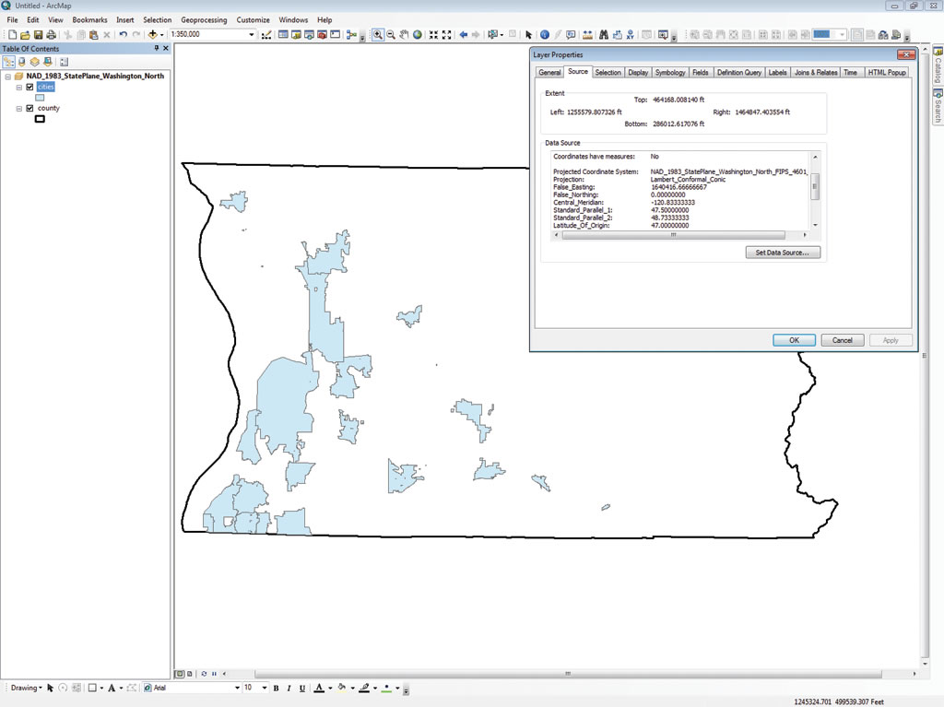Open the Find binoculars tool
This screenshot has height=707, width=944.
(603, 35)
